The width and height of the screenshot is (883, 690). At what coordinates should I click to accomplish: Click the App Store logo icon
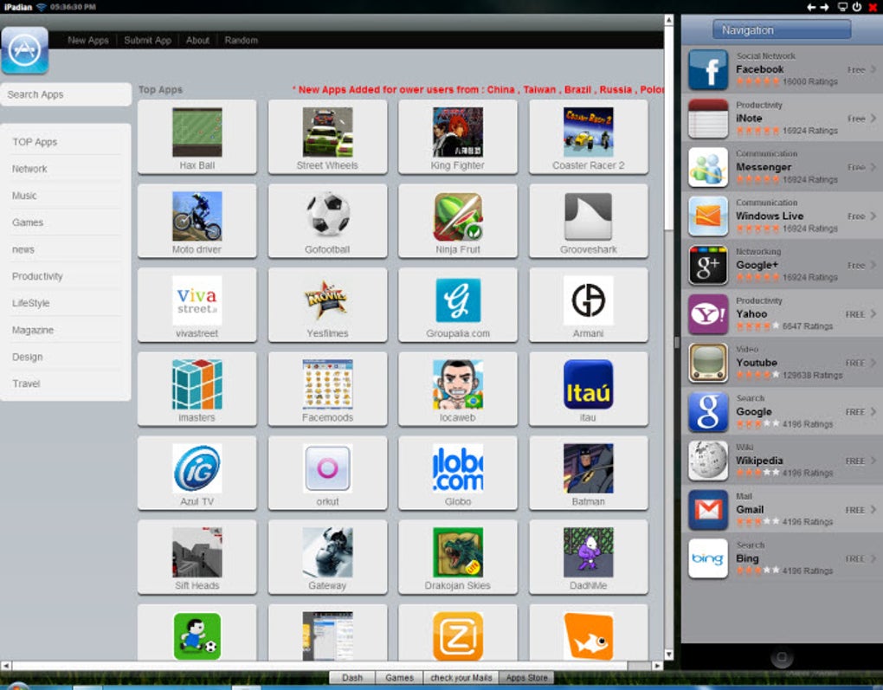point(25,50)
